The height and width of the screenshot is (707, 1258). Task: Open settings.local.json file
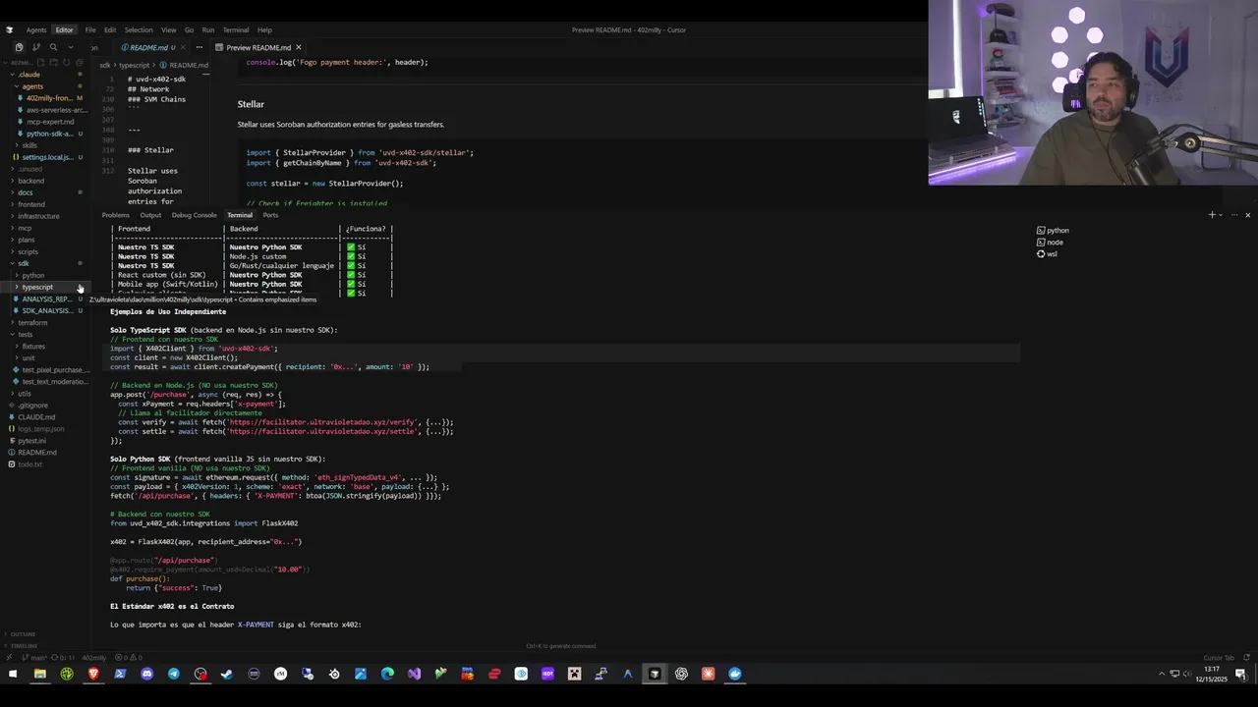coord(46,157)
